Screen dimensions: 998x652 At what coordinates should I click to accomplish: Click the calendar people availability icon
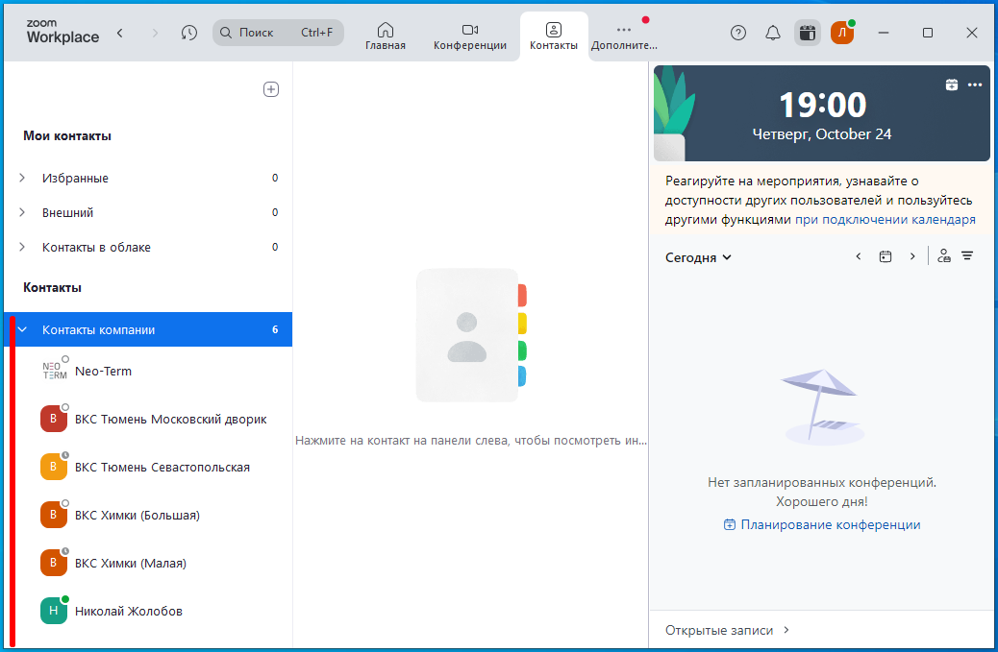pyautogui.click(x=944, y=256)
